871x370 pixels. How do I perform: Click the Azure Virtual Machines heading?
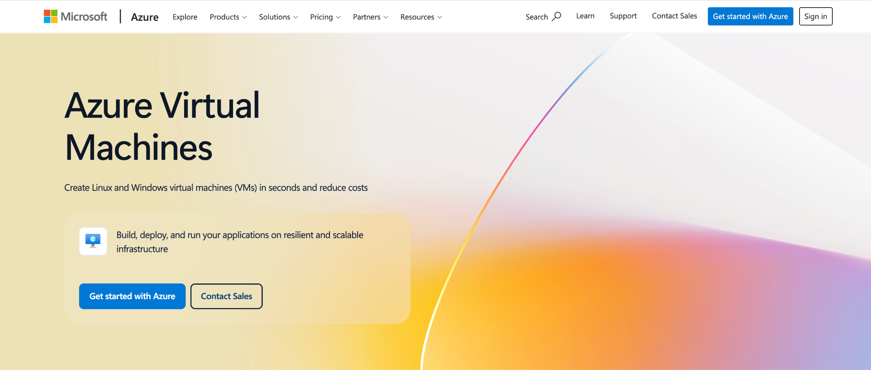pyautogui.click(x=162, y=126)
